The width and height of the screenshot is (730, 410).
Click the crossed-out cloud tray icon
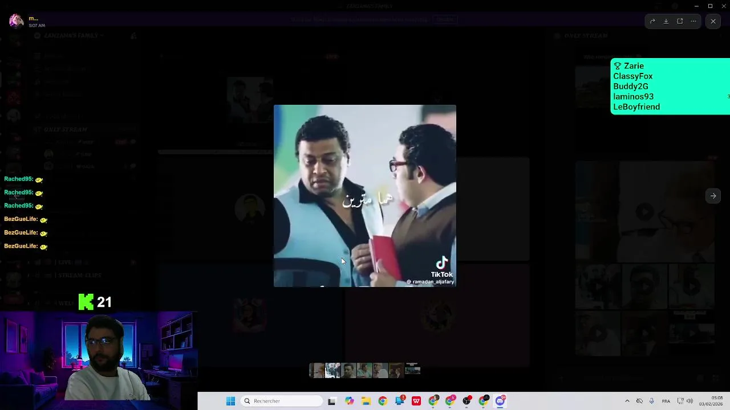639,401
